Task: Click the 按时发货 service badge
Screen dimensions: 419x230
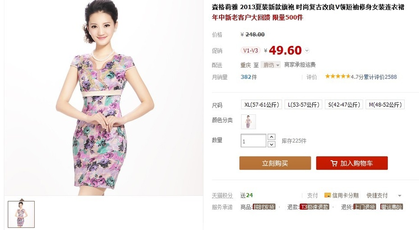Action: (264, 207)
